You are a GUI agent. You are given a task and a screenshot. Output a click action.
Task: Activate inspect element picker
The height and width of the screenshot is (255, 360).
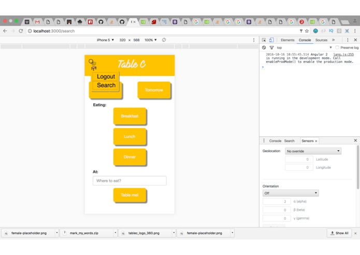click(264, 40)
